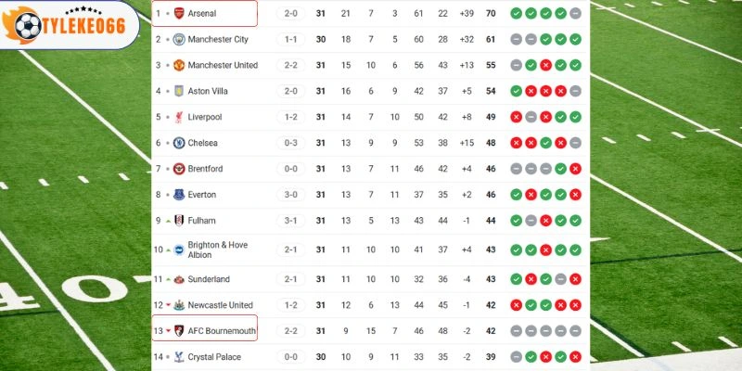The width and height of the screenshot is (742, 371).
Task: Click Arsenal's 2-0 score badge
Action: click(x=290, y=14)
